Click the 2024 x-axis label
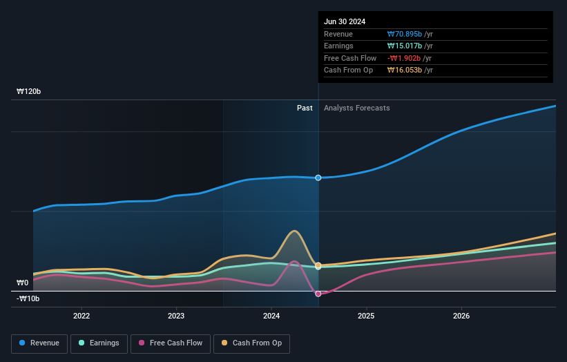Screen dimensions: 567x362 271,316
